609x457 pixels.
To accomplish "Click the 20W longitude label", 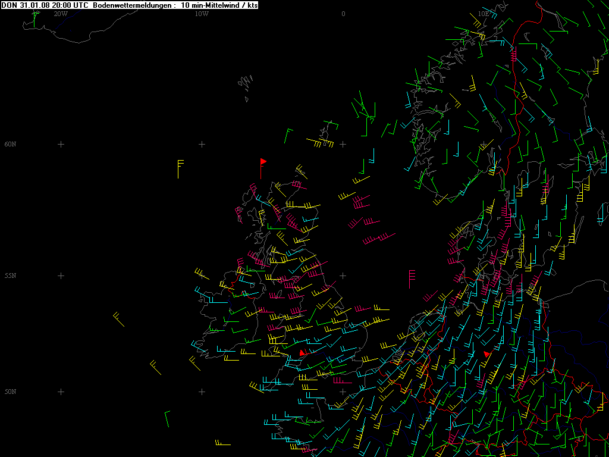I will click(60, 13).
